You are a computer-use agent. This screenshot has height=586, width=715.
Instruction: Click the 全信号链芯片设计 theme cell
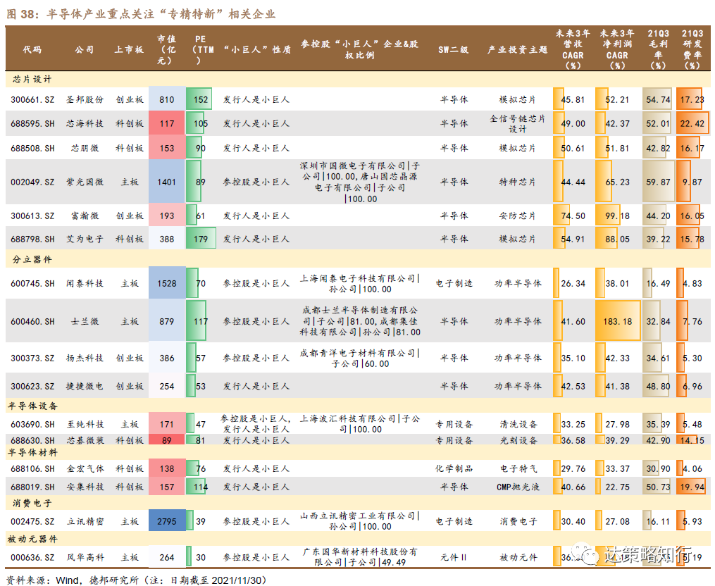point(517,123)
